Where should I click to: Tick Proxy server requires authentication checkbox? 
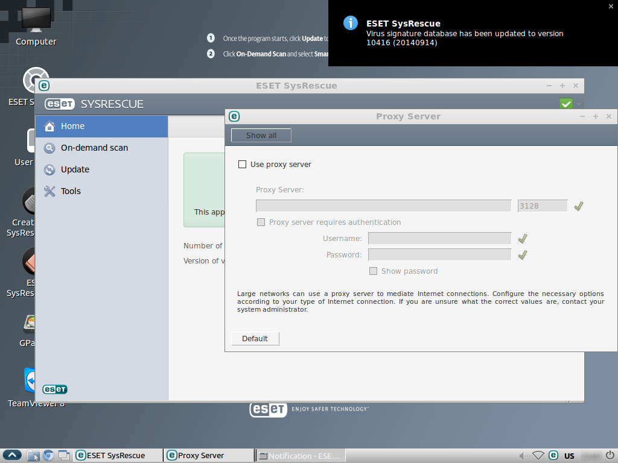pyautogui.click(x=261, y=222)
